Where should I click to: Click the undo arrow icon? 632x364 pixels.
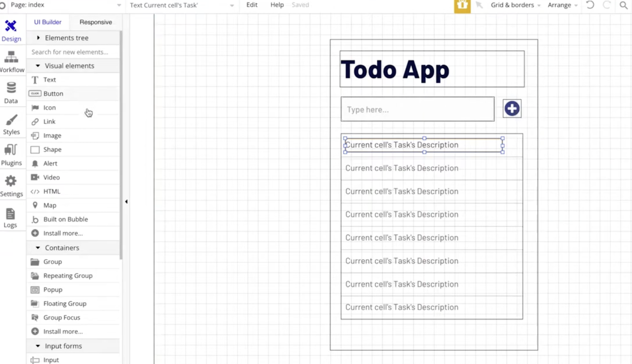[x=590, y=5]
